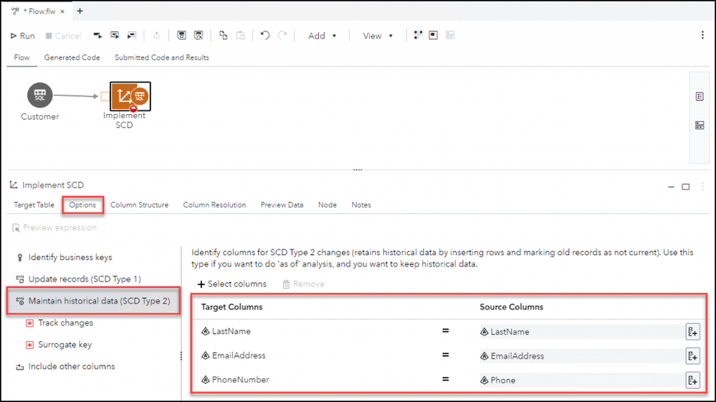The image size is (716, 402).
Task: Click the arrange nodes icon in the toolbar
Action: coord(419,36)
